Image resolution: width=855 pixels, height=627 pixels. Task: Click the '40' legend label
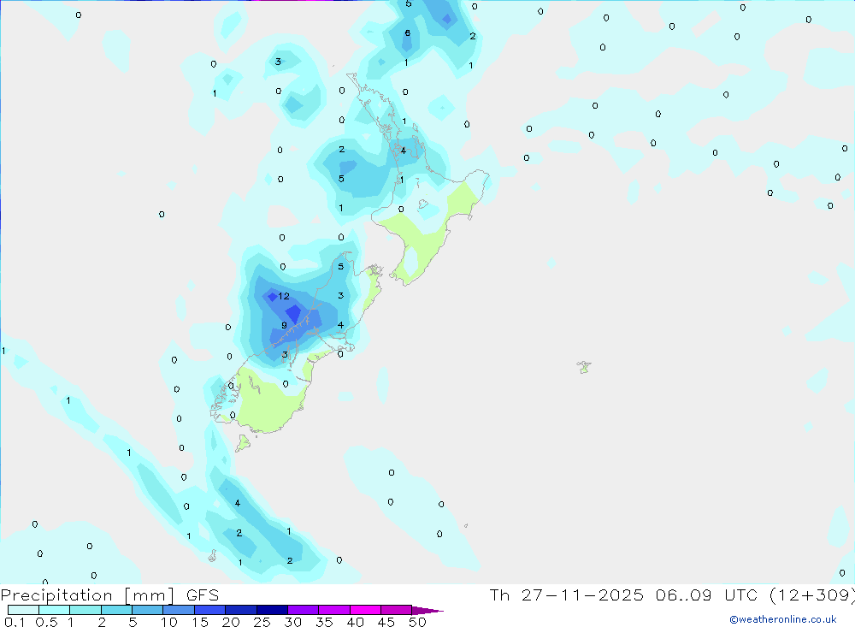click(x=356, y=622)
